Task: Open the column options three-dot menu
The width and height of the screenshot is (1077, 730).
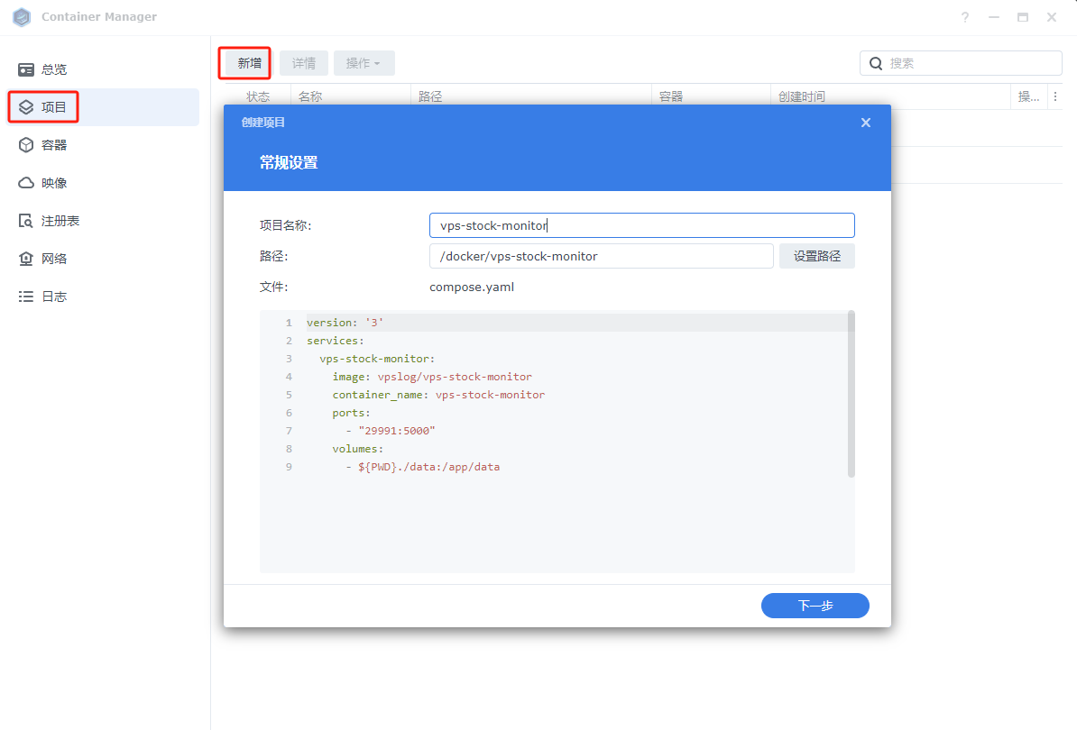Action: click(1055, 96)
